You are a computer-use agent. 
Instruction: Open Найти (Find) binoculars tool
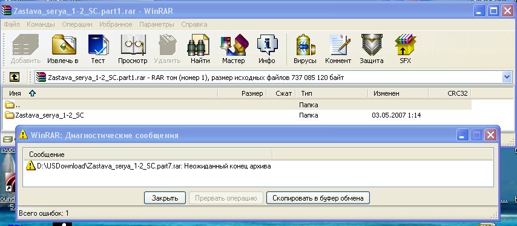[x=199, y=45]
